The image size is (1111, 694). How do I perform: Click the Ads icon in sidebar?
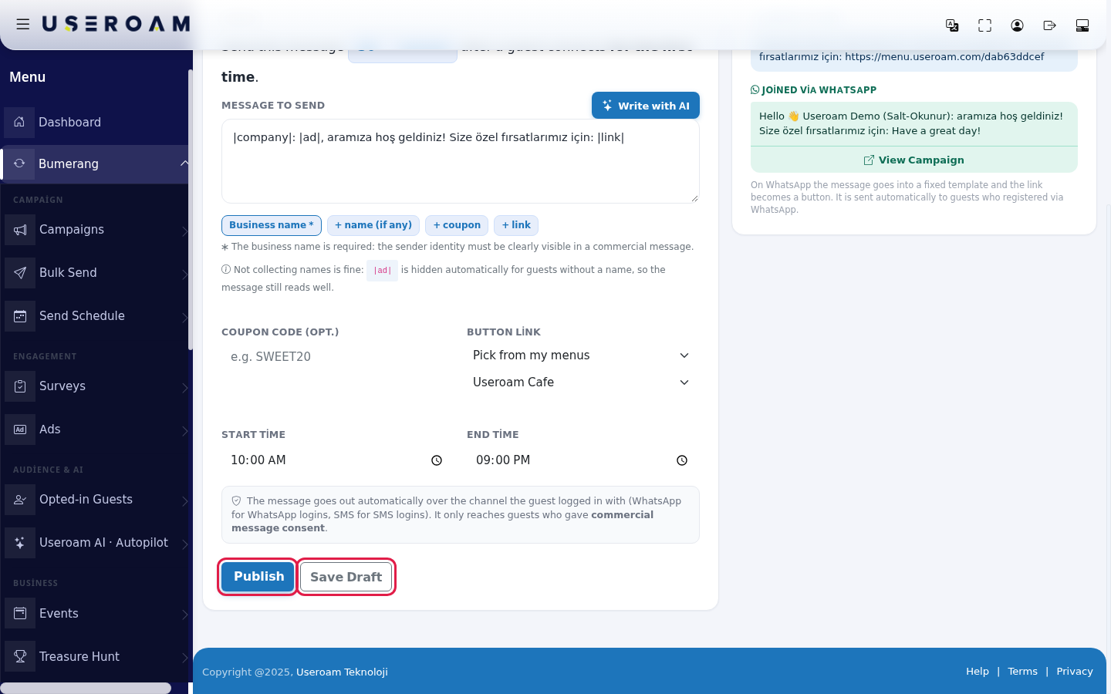pos(20,430)
